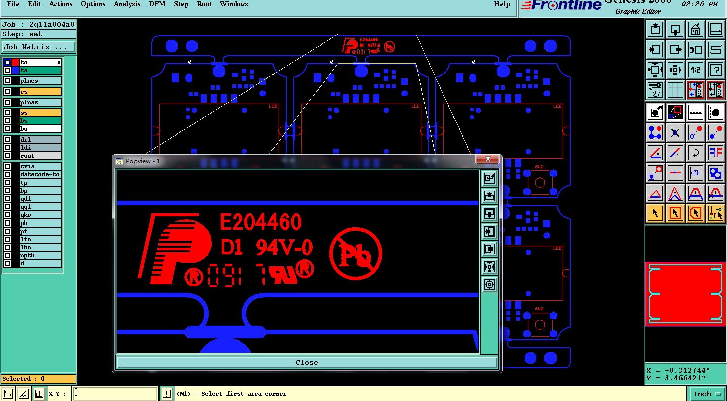The height and width of the screenshot is (401, 727).
Task: Enable the 'plncs' layer checkbox
Action: pos(7,81)
